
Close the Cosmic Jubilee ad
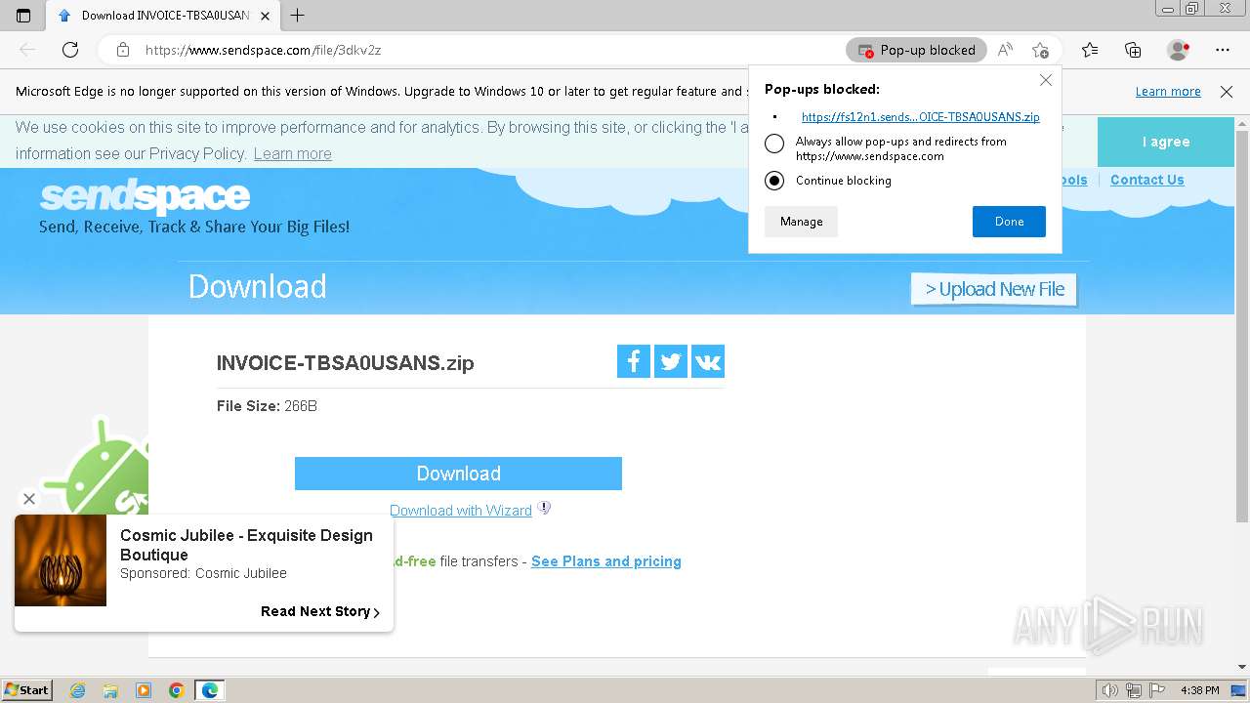[29, 499]
